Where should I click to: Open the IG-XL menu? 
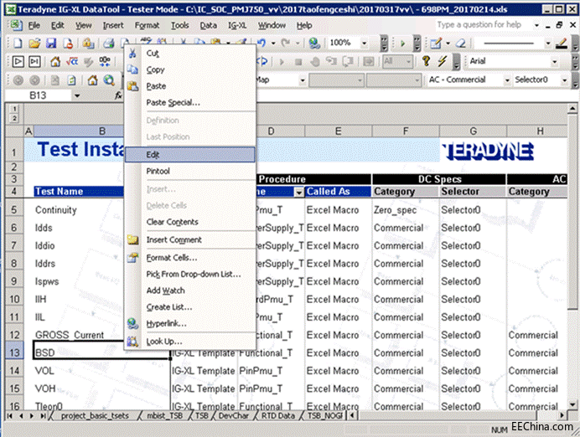tap(237, 25)
